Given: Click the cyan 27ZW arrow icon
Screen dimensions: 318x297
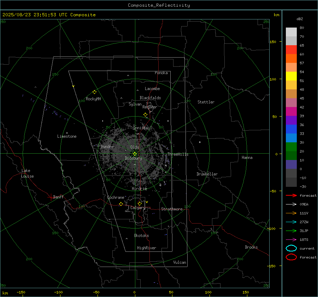Looking at the screenshot, I should (291, 222).
